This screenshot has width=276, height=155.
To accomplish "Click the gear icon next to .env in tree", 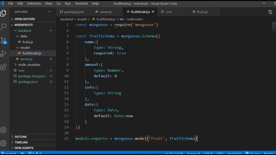I will point(15,70).
